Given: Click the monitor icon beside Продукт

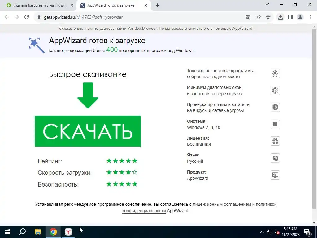Looking at the screenshot, I should (x=275, y=175).
